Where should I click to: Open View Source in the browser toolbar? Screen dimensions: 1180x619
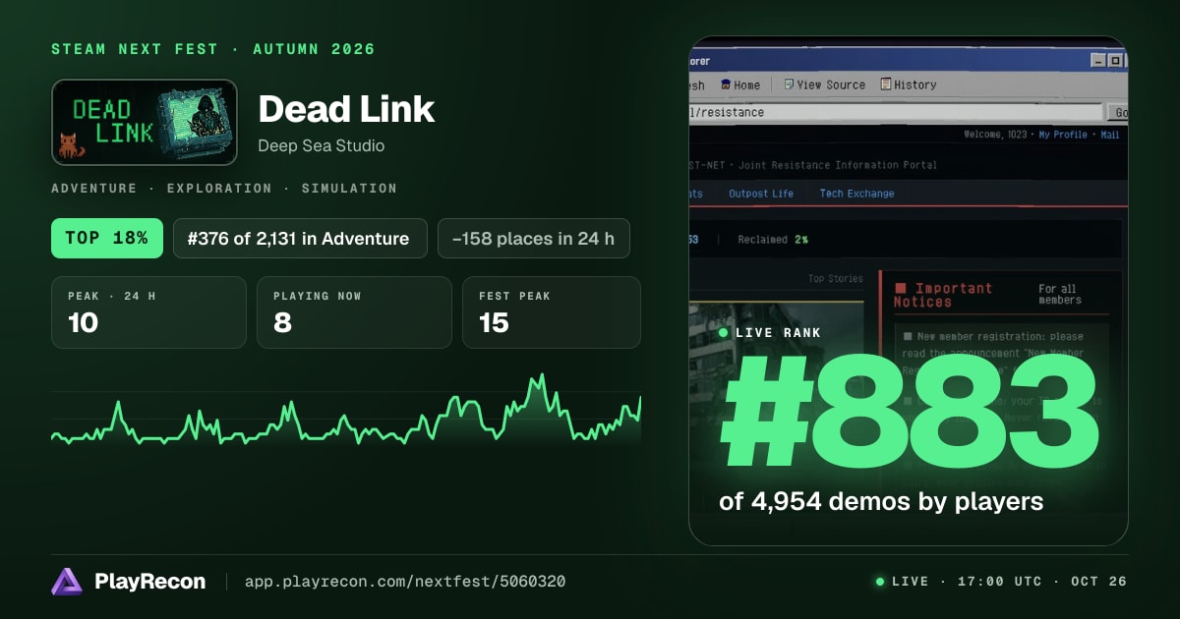pos(824,85)
